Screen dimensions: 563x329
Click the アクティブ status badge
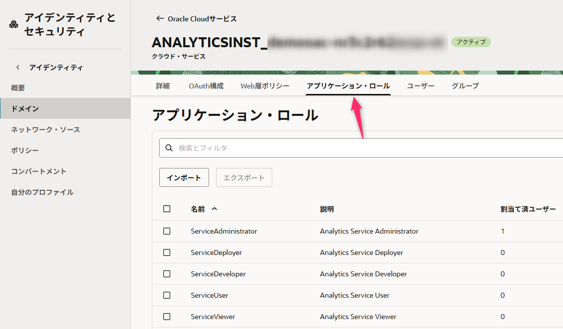(471, 42)
